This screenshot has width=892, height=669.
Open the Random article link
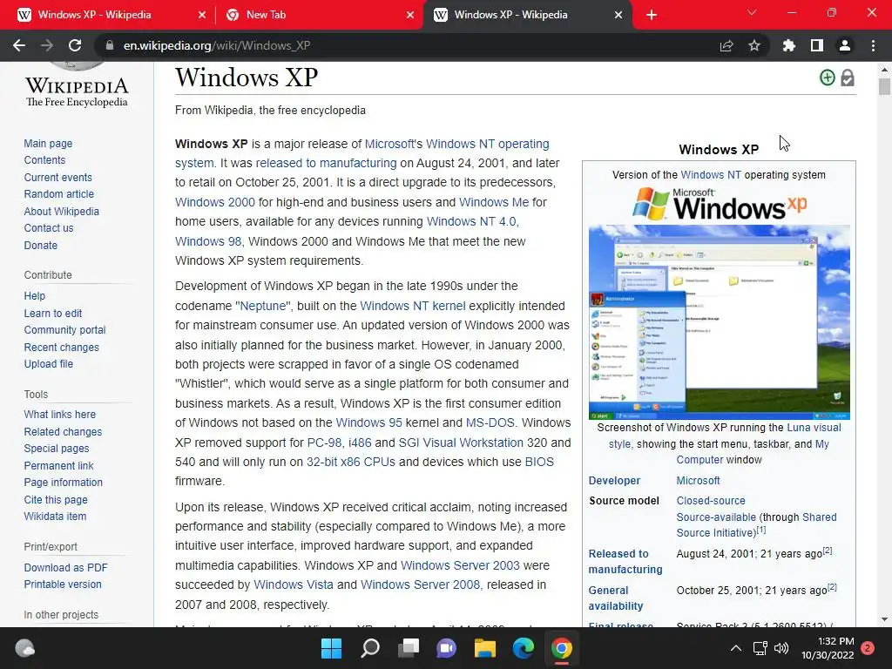coord(58,194)
